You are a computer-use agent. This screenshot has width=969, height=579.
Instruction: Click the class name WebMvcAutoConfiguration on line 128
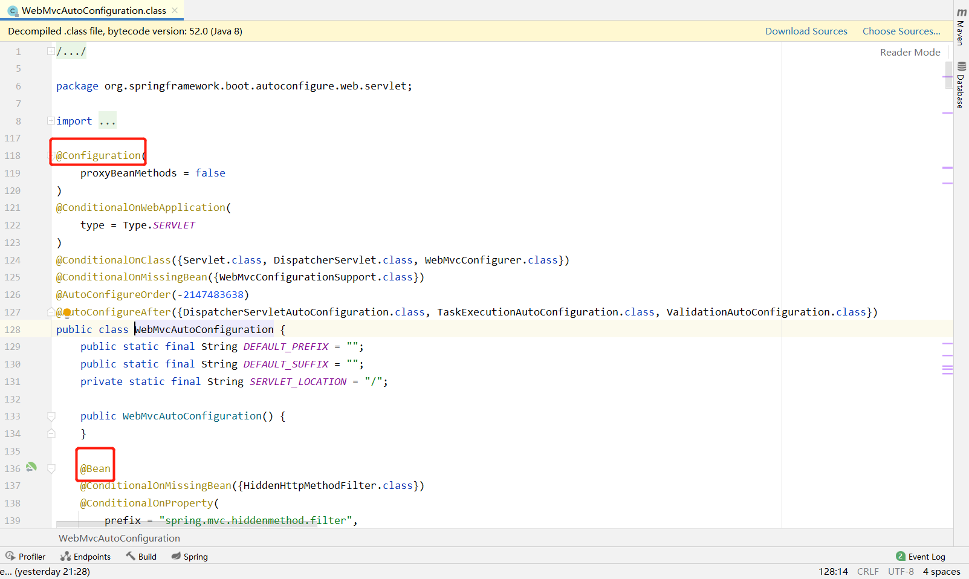(x=204, y=329)
